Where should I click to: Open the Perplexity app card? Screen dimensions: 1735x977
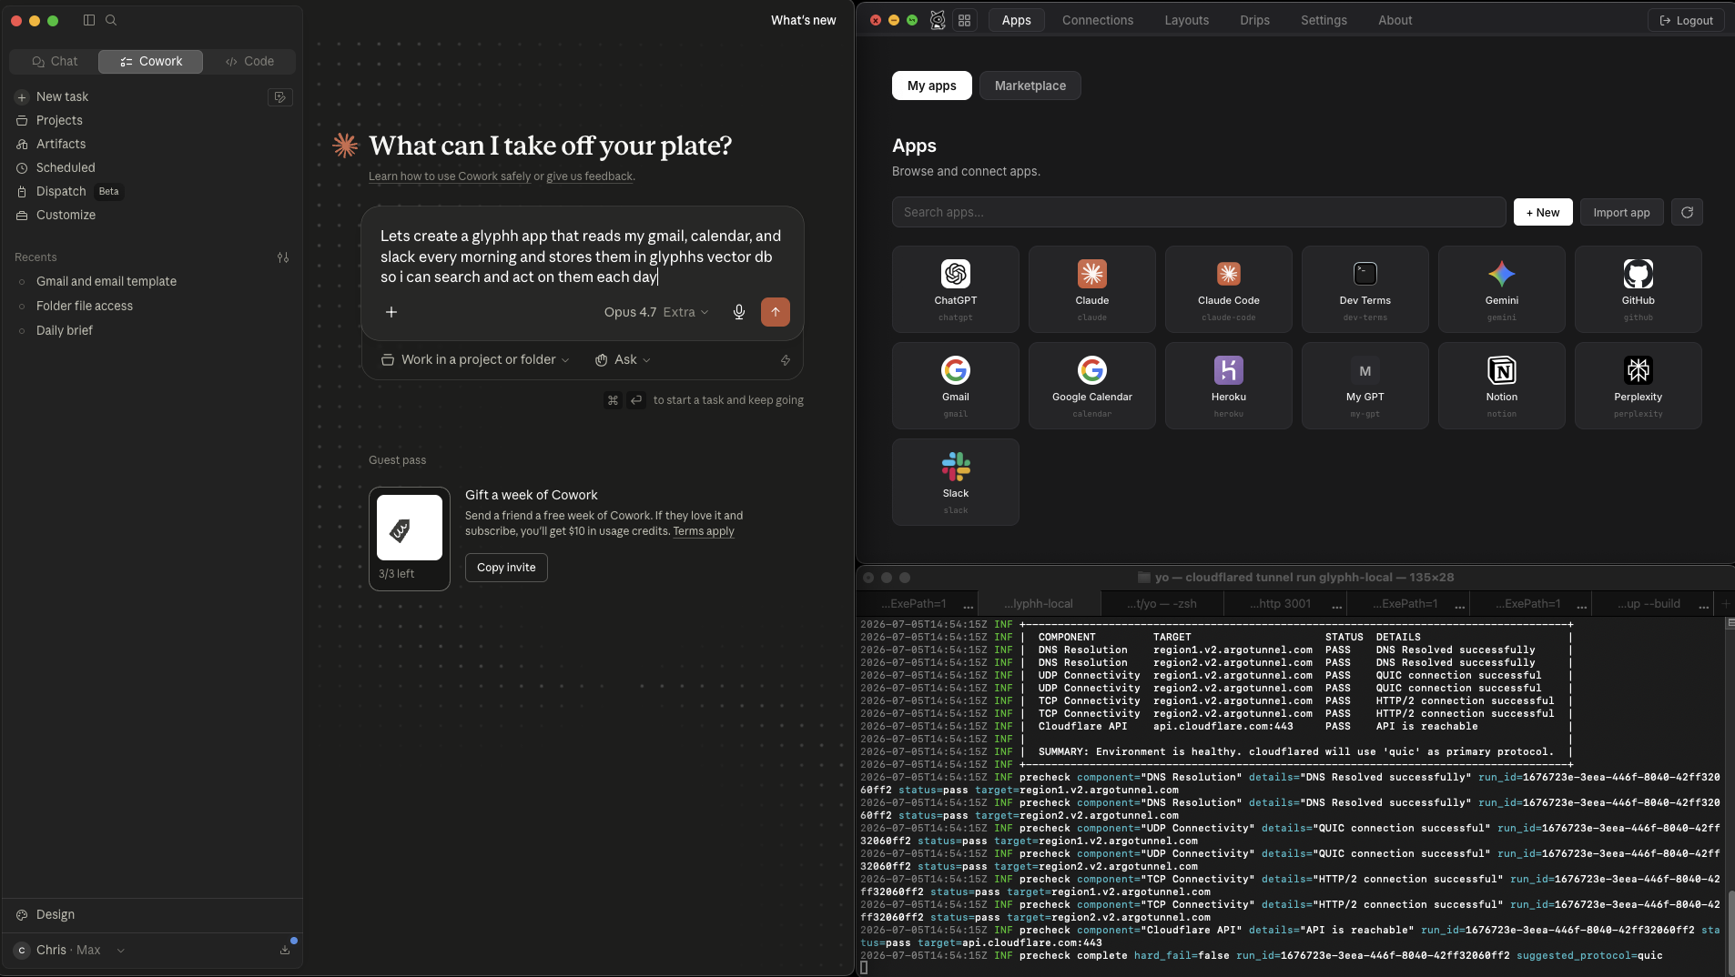click(x=1639, y=386)
